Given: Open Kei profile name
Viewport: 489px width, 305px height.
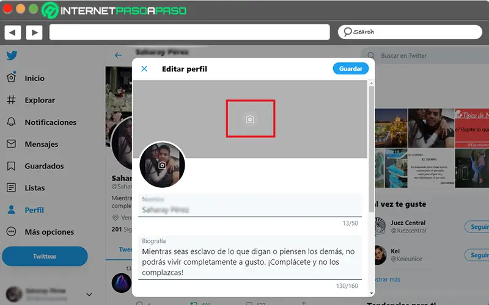Looking at the screenshot, I should pyautogui.click(x=395, y=251).
